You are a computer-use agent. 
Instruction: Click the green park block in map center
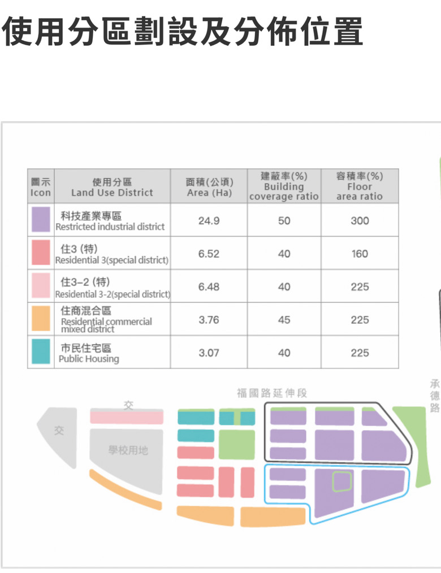(237, 444)
